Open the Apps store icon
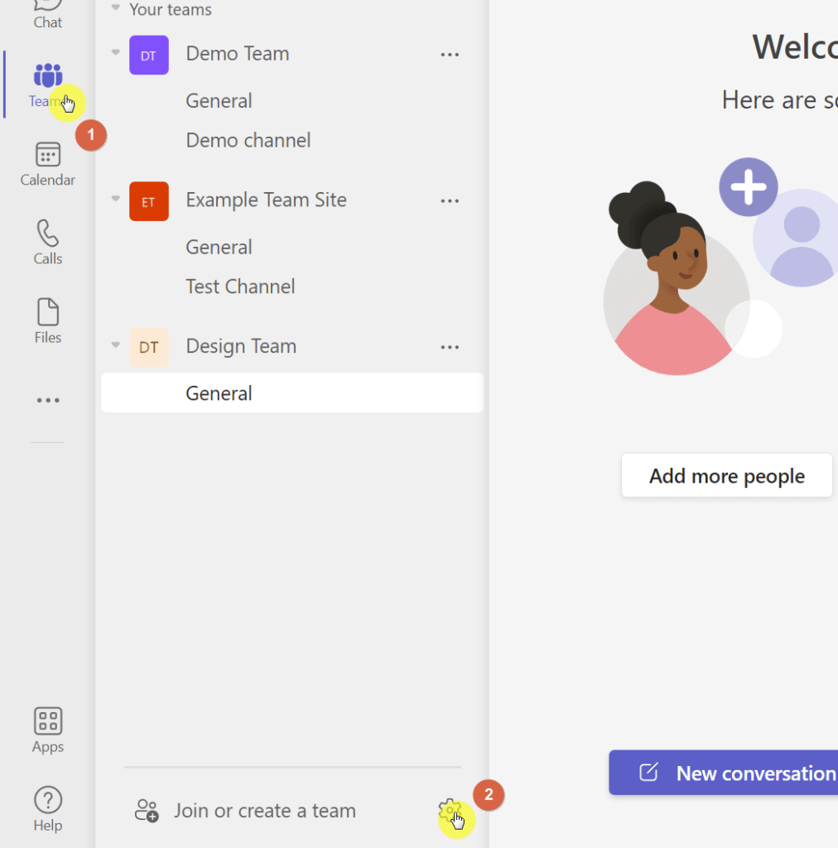838x848 pixels. 47,730
